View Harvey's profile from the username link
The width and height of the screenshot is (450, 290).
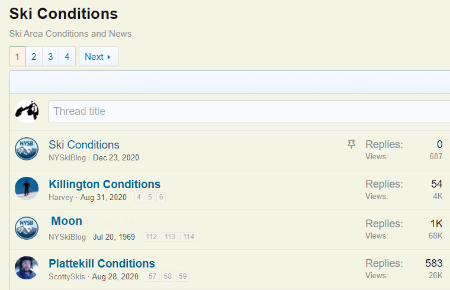(x=61, y=198)
